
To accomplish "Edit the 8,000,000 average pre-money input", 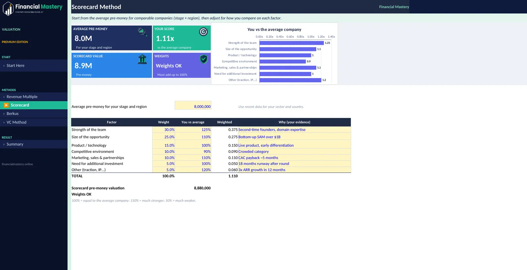I will pyautogui.click(x=193, y=105).
